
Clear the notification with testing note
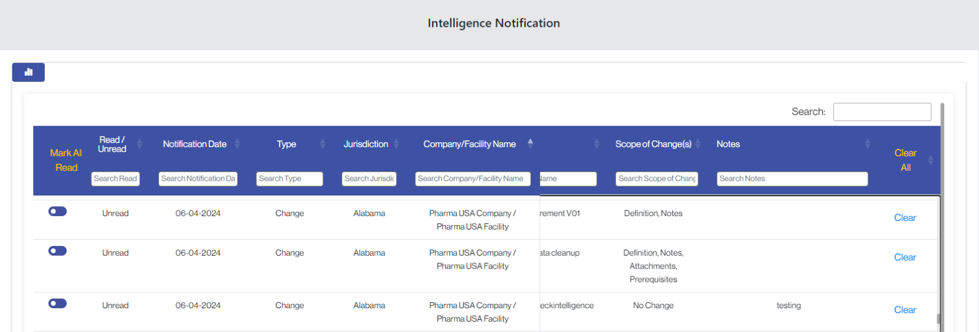point(904,310)
